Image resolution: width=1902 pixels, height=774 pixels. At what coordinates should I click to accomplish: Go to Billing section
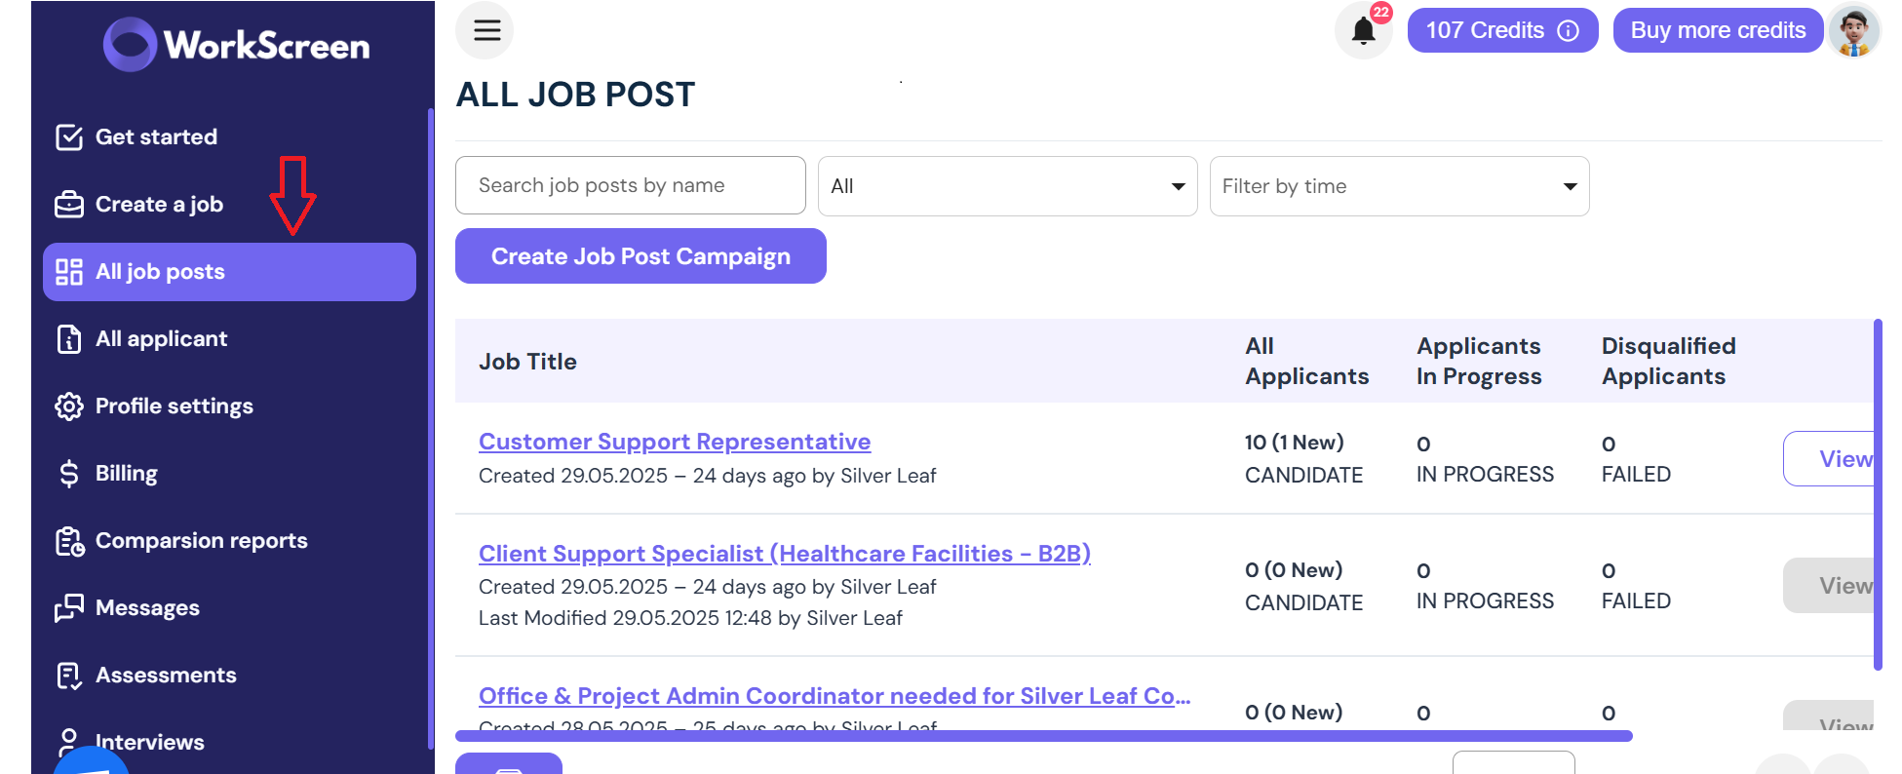pos(229,474)
